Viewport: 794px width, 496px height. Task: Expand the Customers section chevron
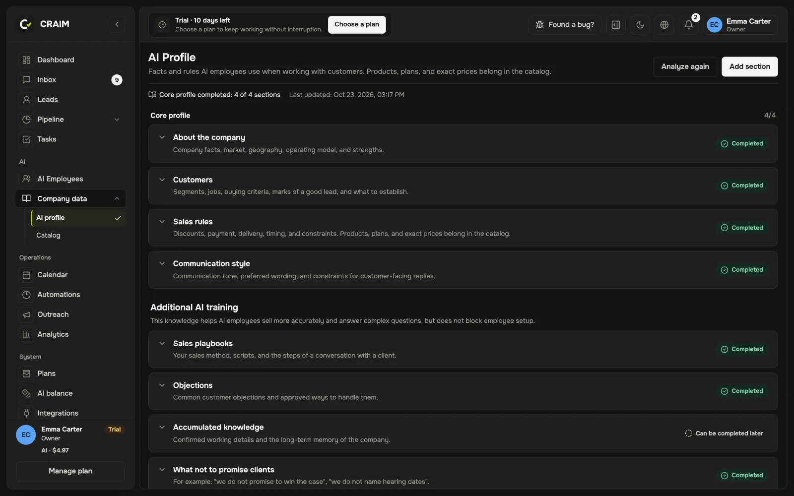162,180
